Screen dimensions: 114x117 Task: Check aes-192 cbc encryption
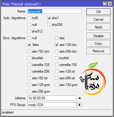(29, 51)
